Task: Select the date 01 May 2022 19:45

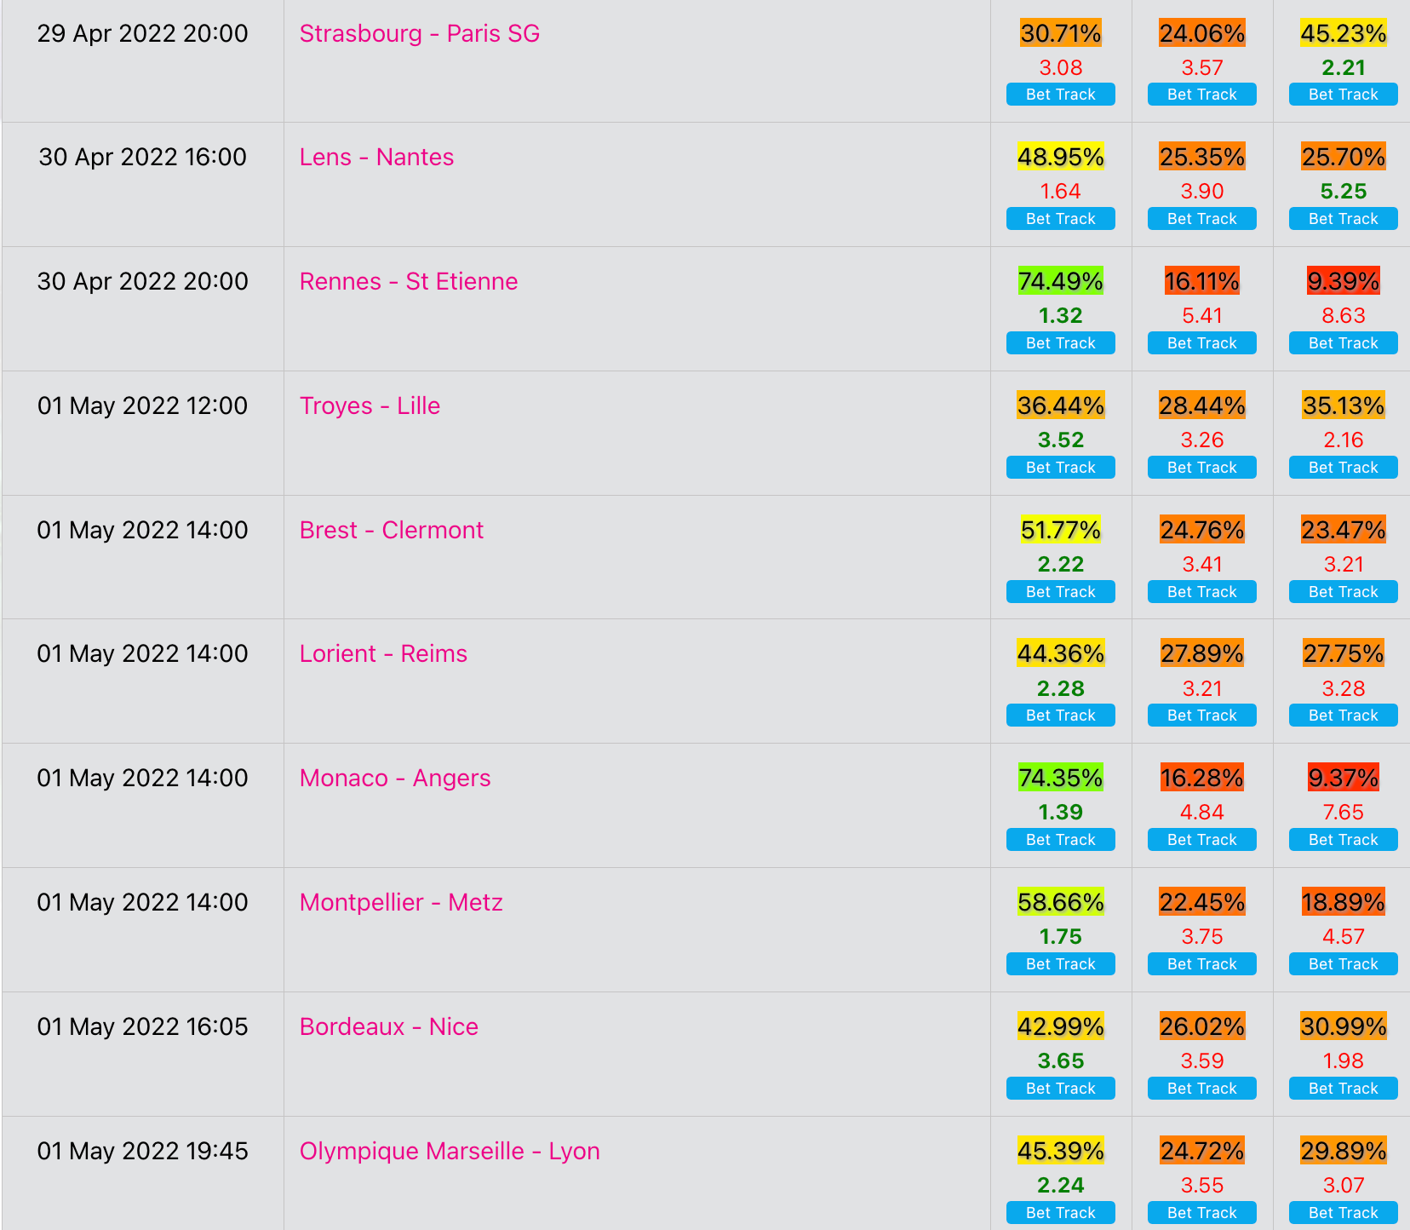Action: pyautogui.click(x=143, y=1151)
